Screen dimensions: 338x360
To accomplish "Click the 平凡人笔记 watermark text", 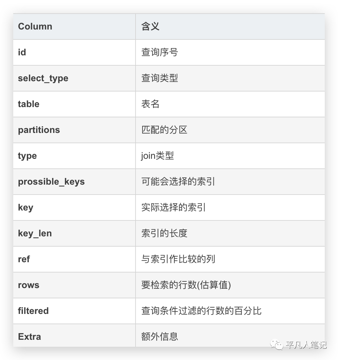I will [x=306, y=345].
